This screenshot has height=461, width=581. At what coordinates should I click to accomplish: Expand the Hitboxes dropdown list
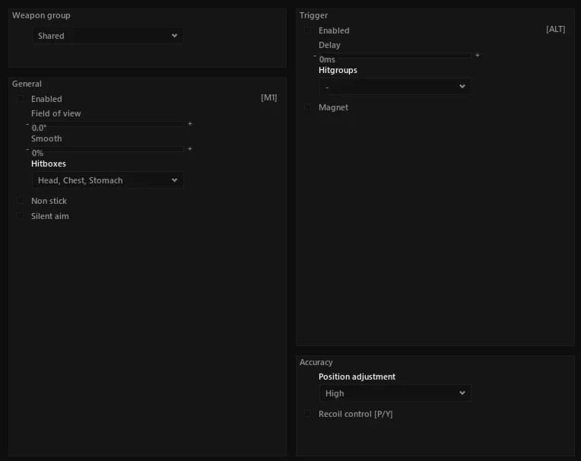coord(107,180)
